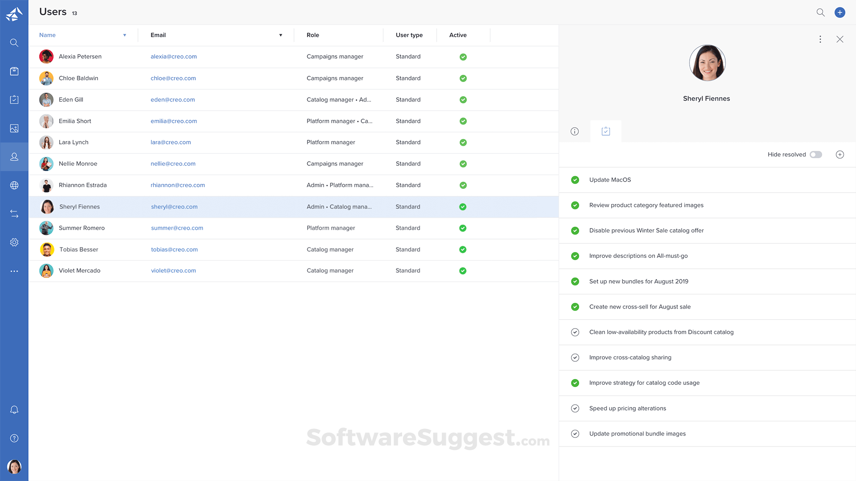Open the three-dot menu in user panel

pos(820,39)
